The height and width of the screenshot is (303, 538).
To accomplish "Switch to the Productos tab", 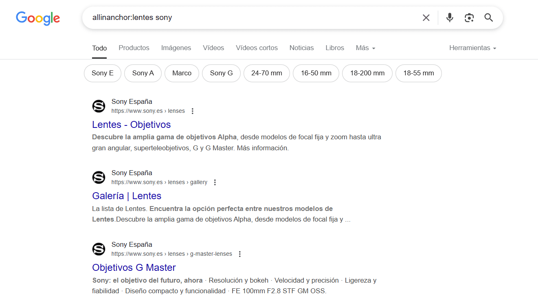I will 134,48.
